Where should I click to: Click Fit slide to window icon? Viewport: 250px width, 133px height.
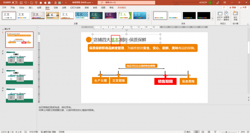248,132
